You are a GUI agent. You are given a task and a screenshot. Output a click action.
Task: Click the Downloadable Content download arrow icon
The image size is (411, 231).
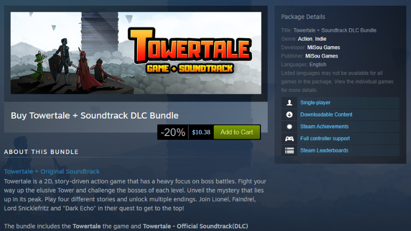pos(289,114)
